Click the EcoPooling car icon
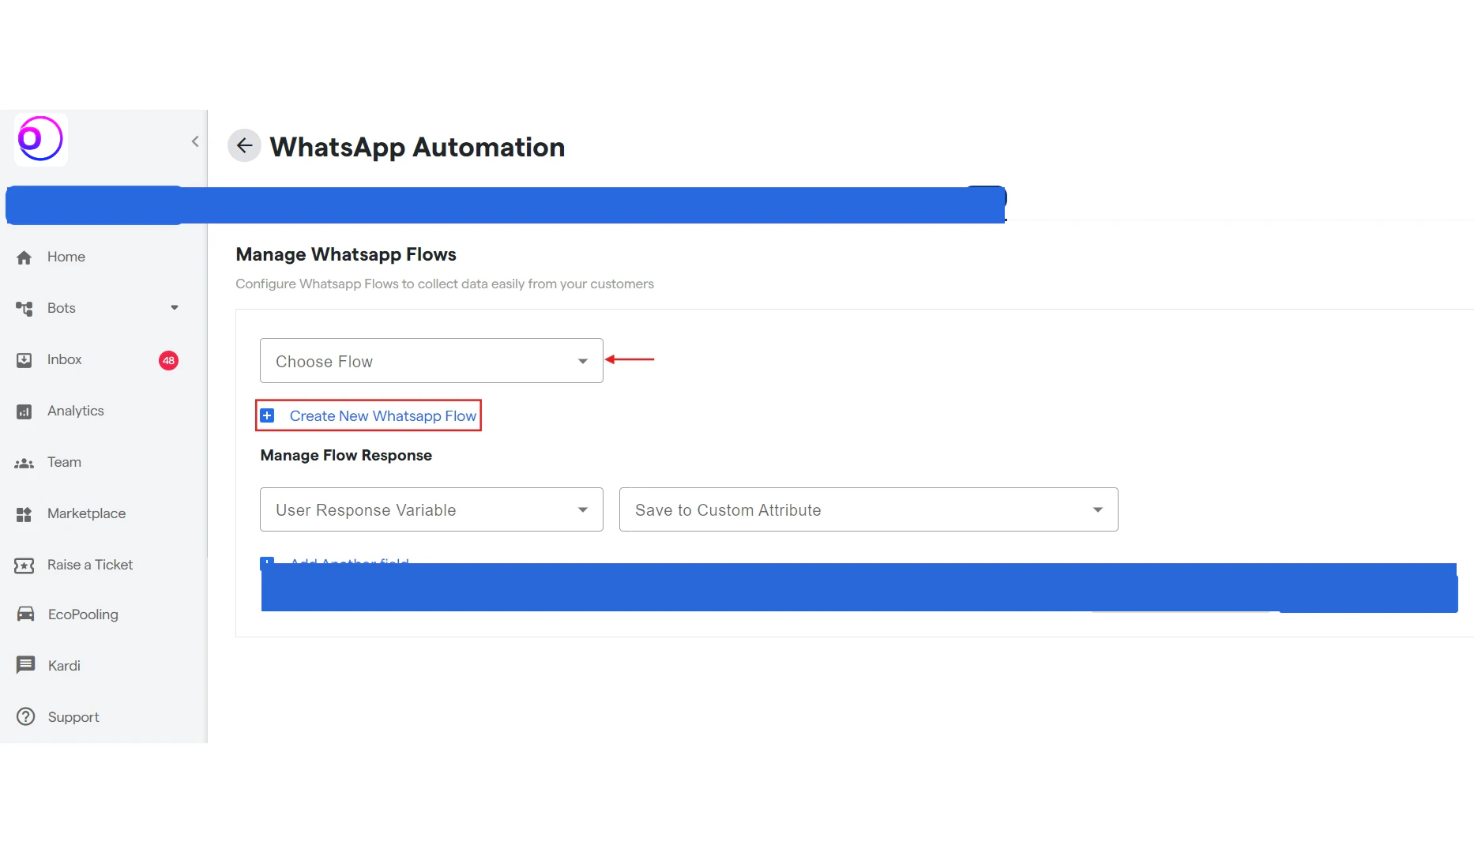 [x=25, y=614]
